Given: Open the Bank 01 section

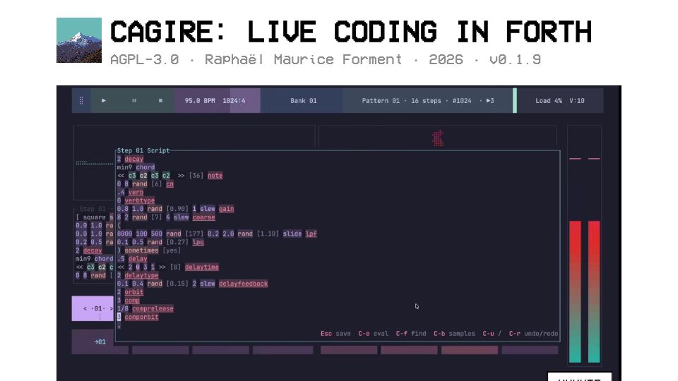Looking at the screenshot, I should (x=303, y=101).
